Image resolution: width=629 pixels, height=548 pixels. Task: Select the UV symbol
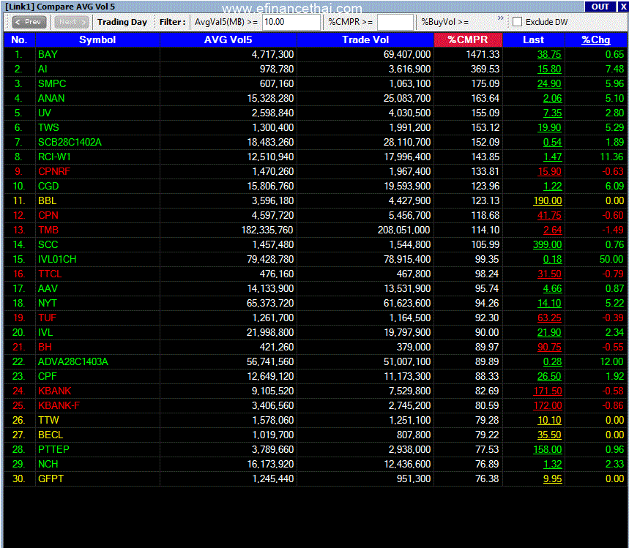44,113
